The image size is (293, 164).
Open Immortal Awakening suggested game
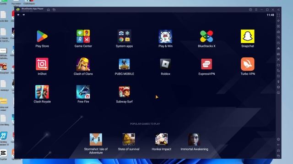pyautogui.click(x=194, y=139)
